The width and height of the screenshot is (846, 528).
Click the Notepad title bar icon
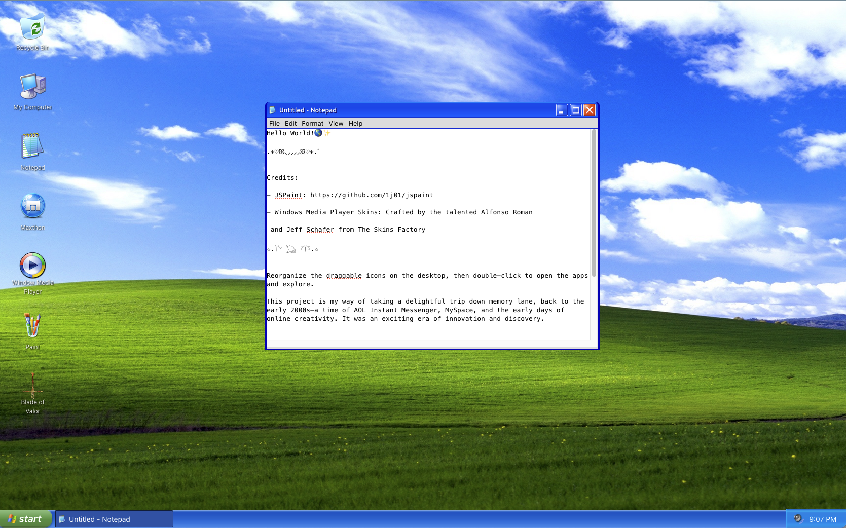point(272,110)
